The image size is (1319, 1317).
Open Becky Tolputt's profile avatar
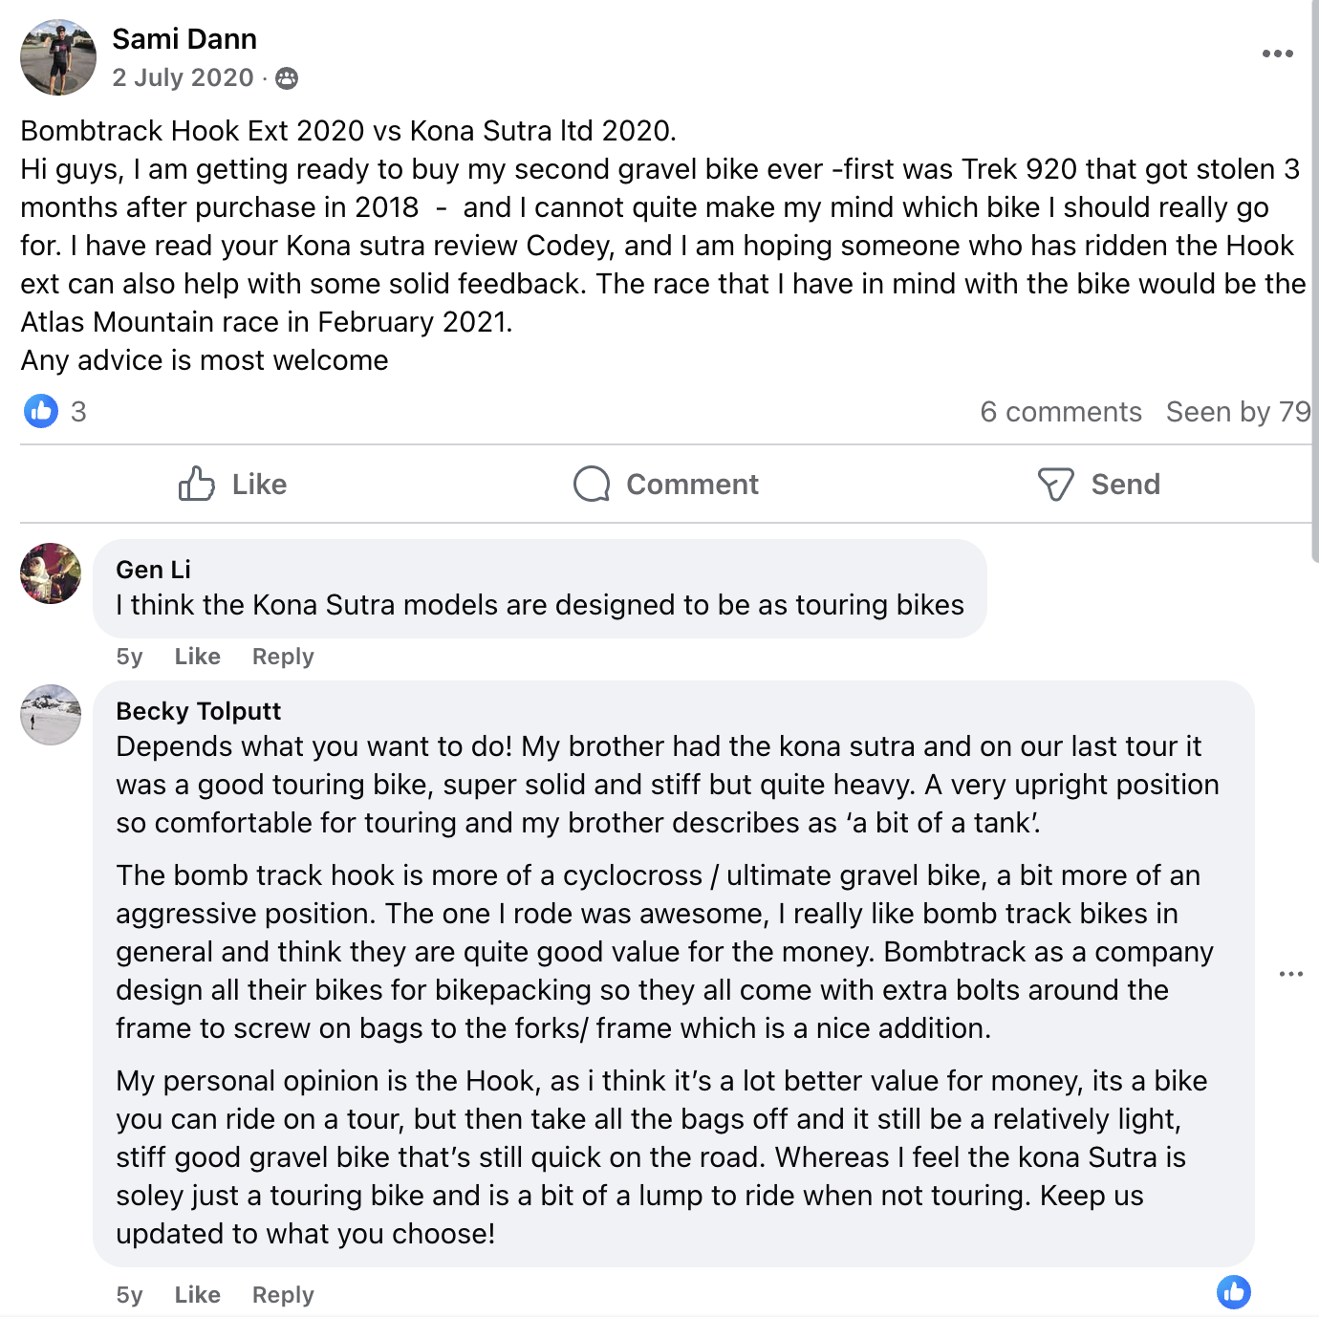click(x=51, y=715)
